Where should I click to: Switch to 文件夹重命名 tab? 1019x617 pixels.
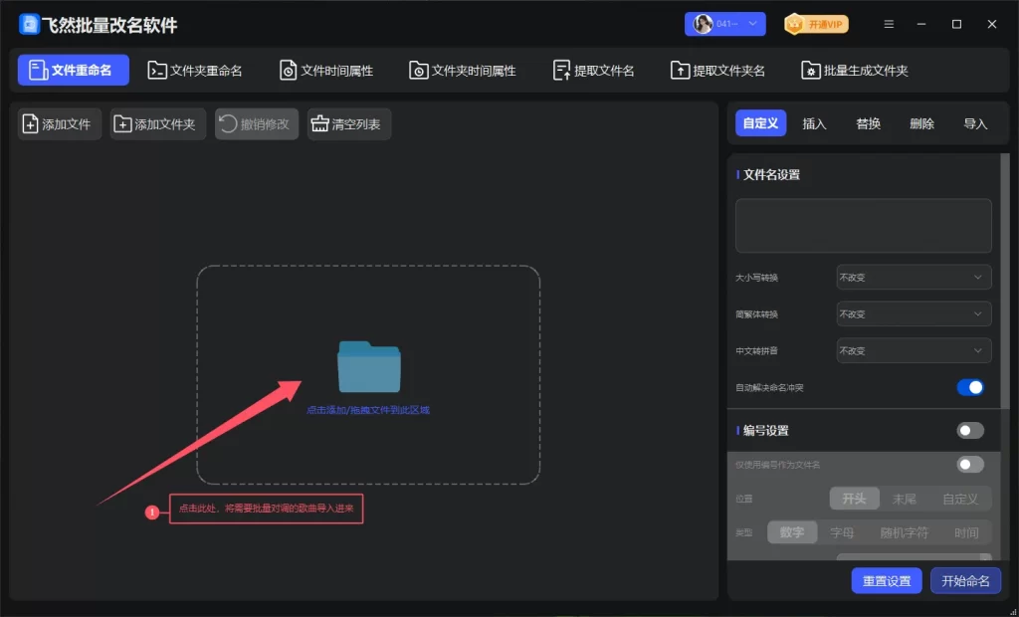tap(195, 71)
